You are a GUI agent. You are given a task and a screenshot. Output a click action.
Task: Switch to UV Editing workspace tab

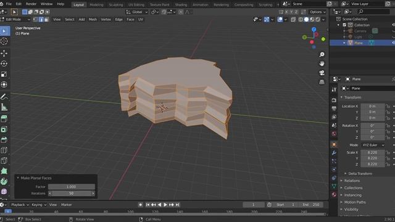point(136,4)
